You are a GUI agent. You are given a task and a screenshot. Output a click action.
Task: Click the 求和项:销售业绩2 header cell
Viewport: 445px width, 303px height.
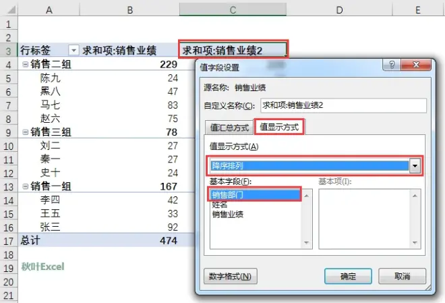[233, 50]
